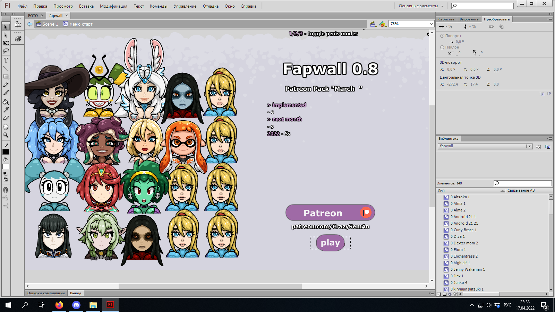Open the Модификация menu
This screenshot has width=555, height=312.
coord(113,6)
